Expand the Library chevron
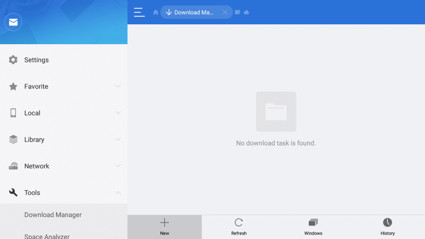Screen dimensions: 425x239 118,139
